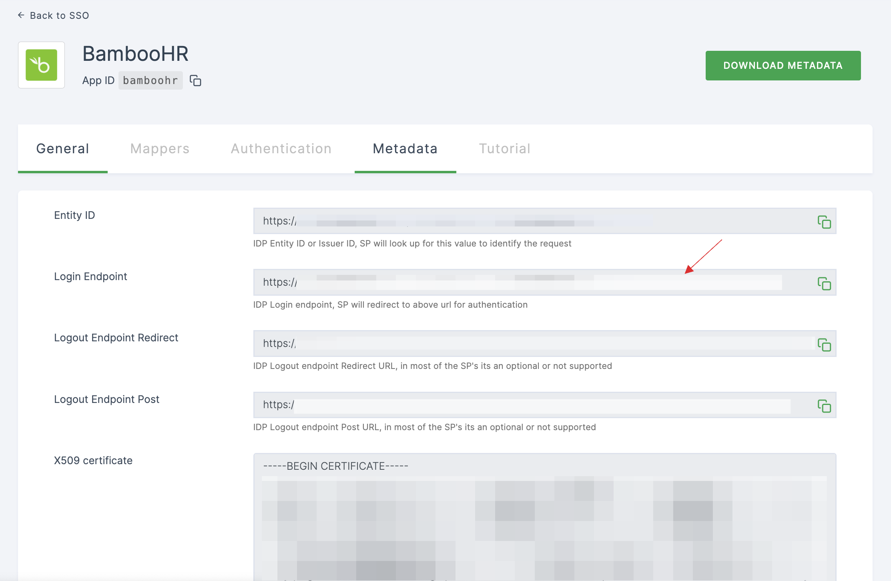Click the 'X509 certificate' label
Screen dimensions: 891x581
pyautogui.click(x=93, y=461)
